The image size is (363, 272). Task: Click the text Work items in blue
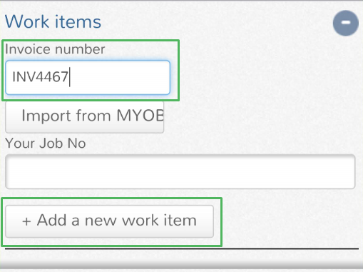[x=53, y=21]
